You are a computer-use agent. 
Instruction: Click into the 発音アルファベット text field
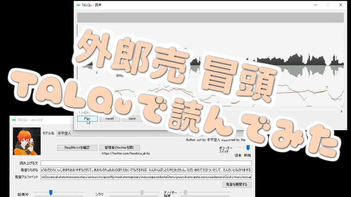[146, 177]
